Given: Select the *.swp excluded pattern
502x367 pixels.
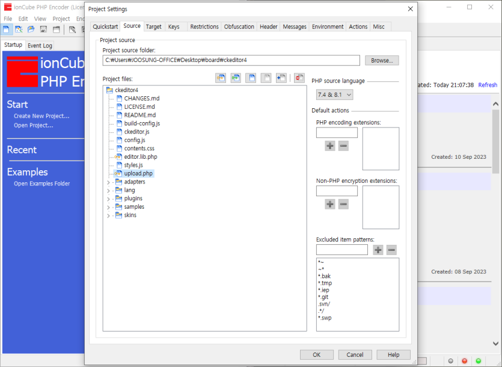Looking at the screenshot, I should 325,318.
